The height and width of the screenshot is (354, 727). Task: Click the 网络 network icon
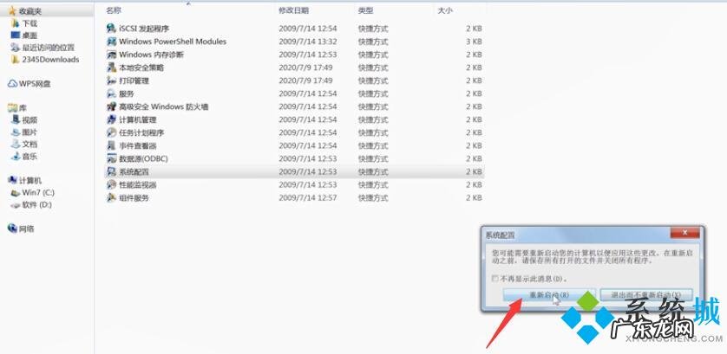12,228
